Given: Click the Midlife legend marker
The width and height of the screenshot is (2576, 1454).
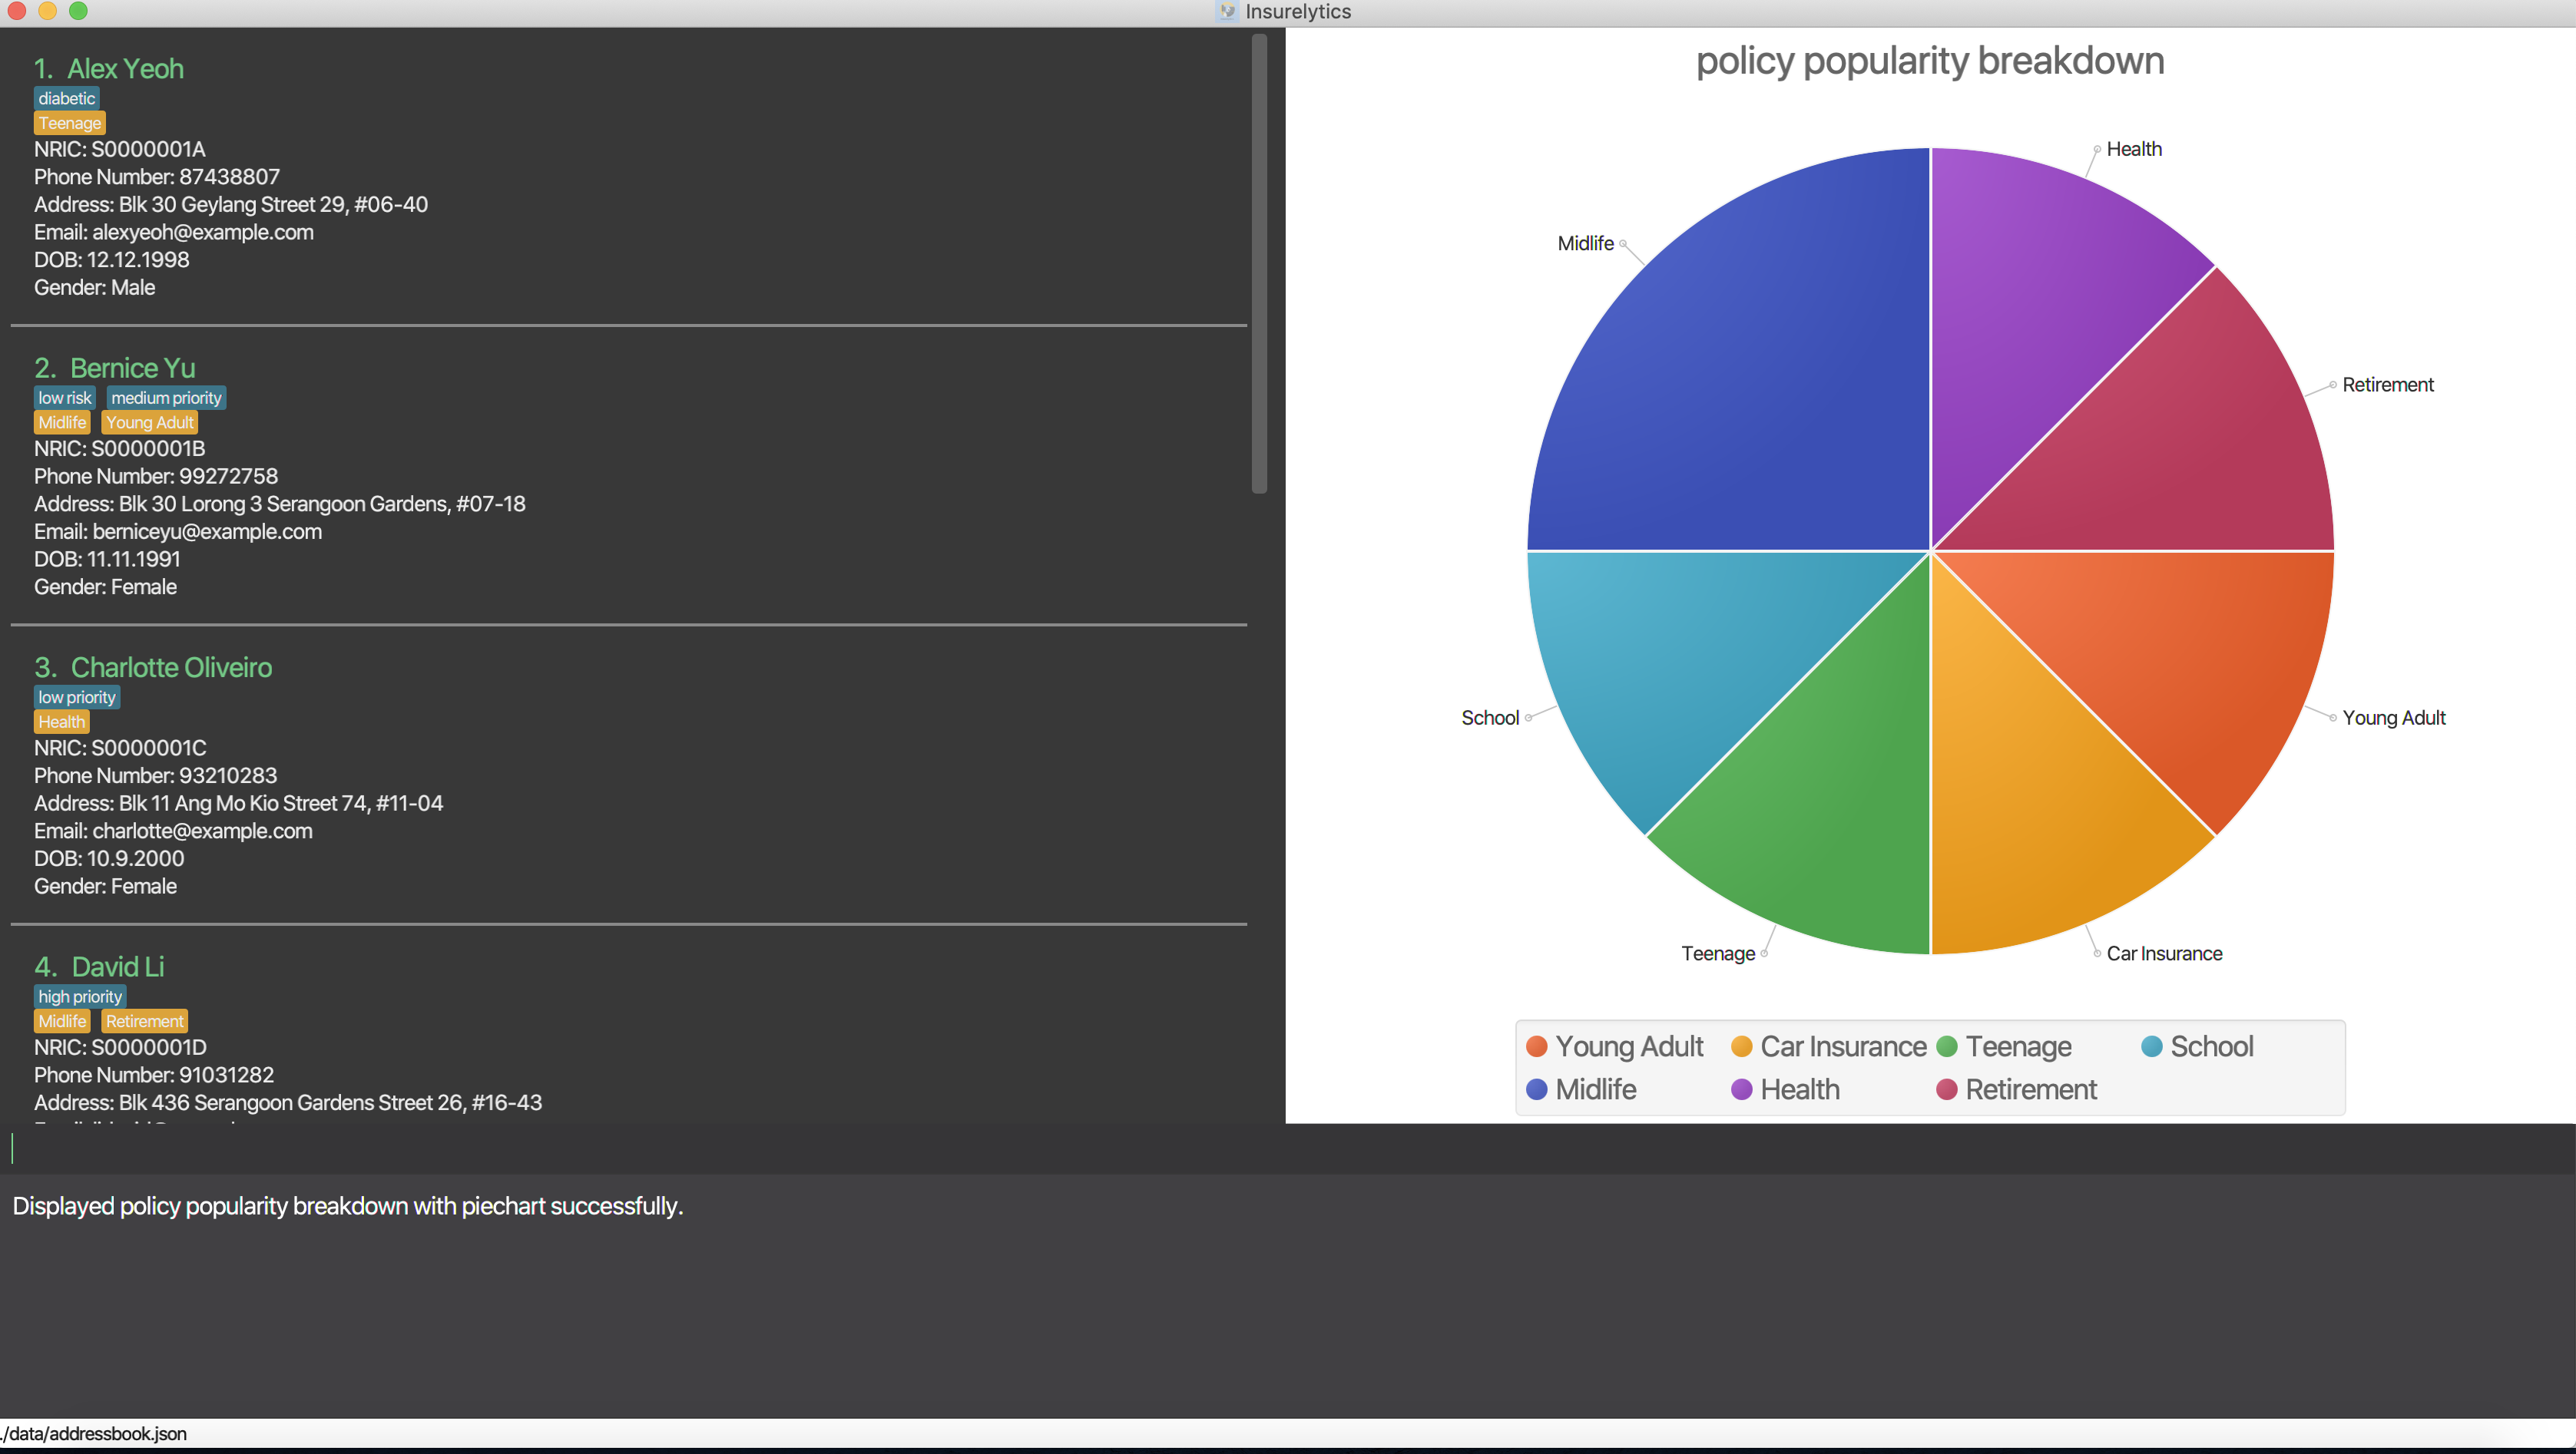Looking at the screenshot, I should click(1537, 1089).
